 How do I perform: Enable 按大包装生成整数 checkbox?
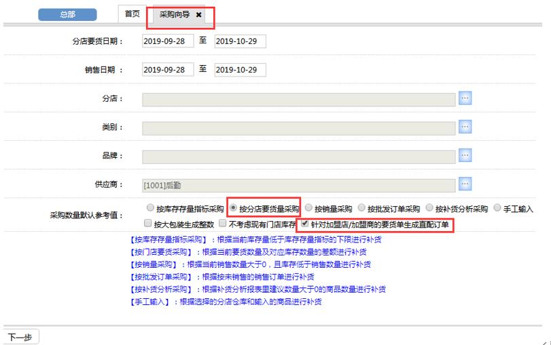point(148,224)
